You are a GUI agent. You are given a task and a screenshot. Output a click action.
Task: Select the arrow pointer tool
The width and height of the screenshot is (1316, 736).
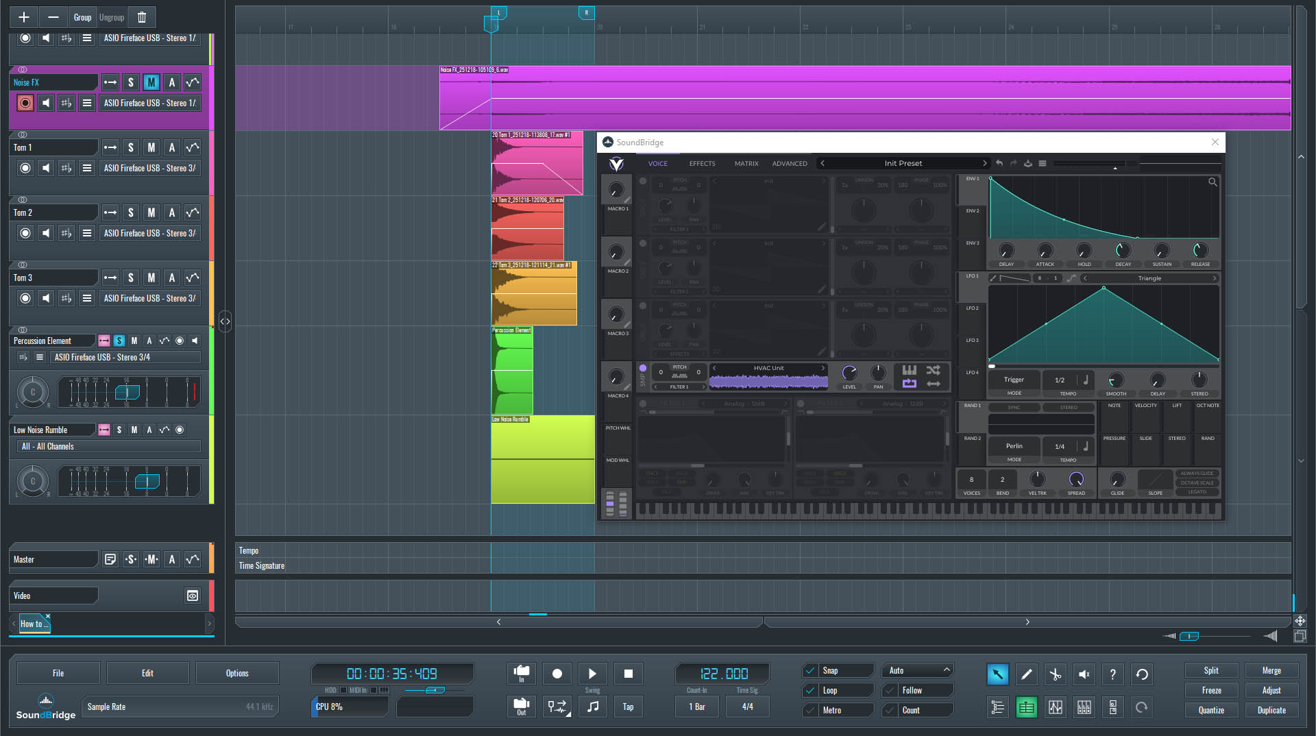(997, 674)
